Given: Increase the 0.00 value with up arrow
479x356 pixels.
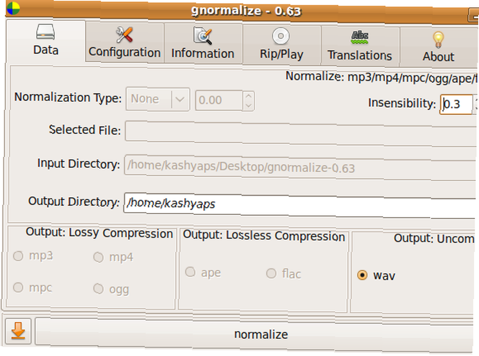Looking at the screenshot, I should click(249, 96).
